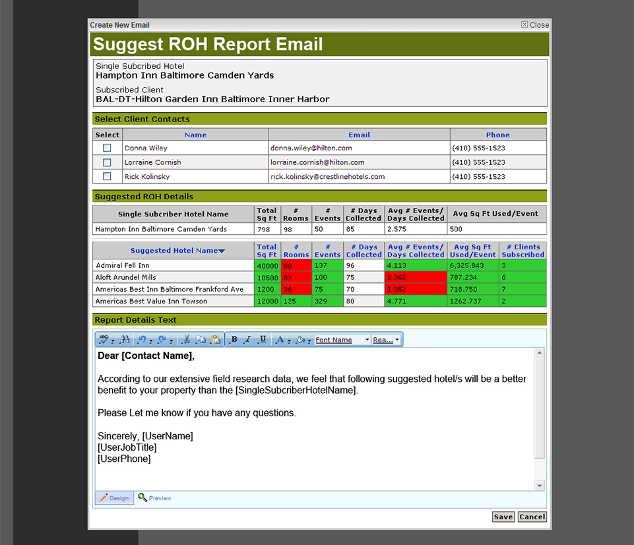Copy the selected text
The width and height of the screenshot is (634, 545).
click(x=201, y=340)
